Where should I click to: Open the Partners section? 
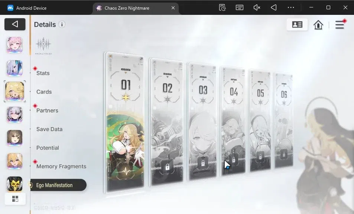[x=47, y=110]
